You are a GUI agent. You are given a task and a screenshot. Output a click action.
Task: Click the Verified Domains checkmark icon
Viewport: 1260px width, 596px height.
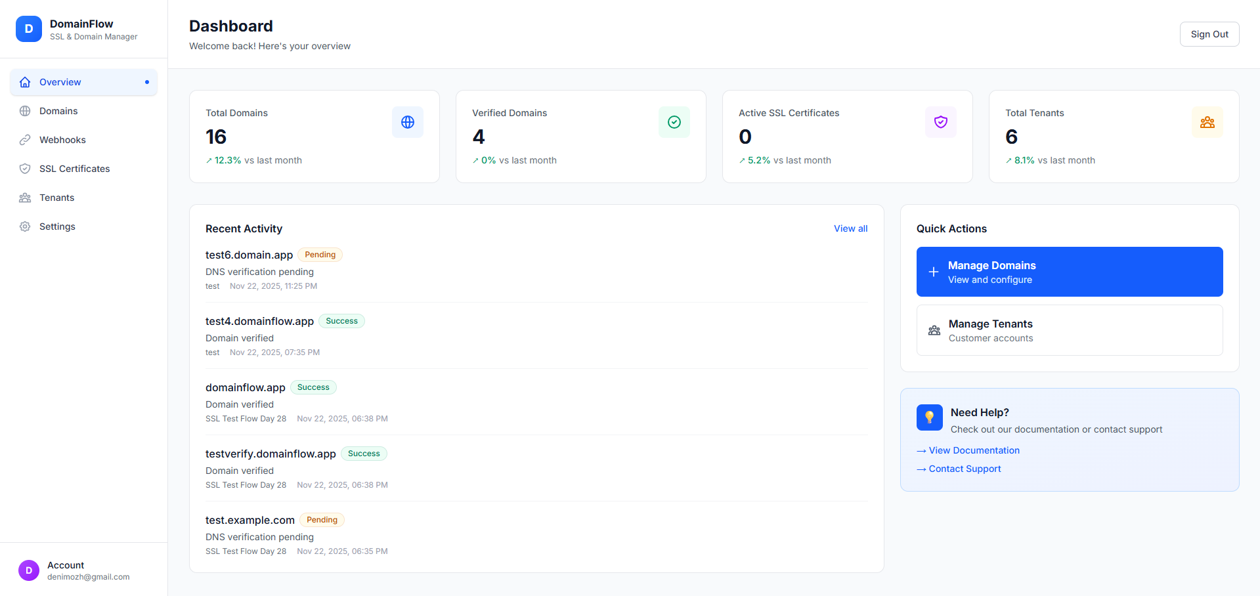click(x=674, y=121)
